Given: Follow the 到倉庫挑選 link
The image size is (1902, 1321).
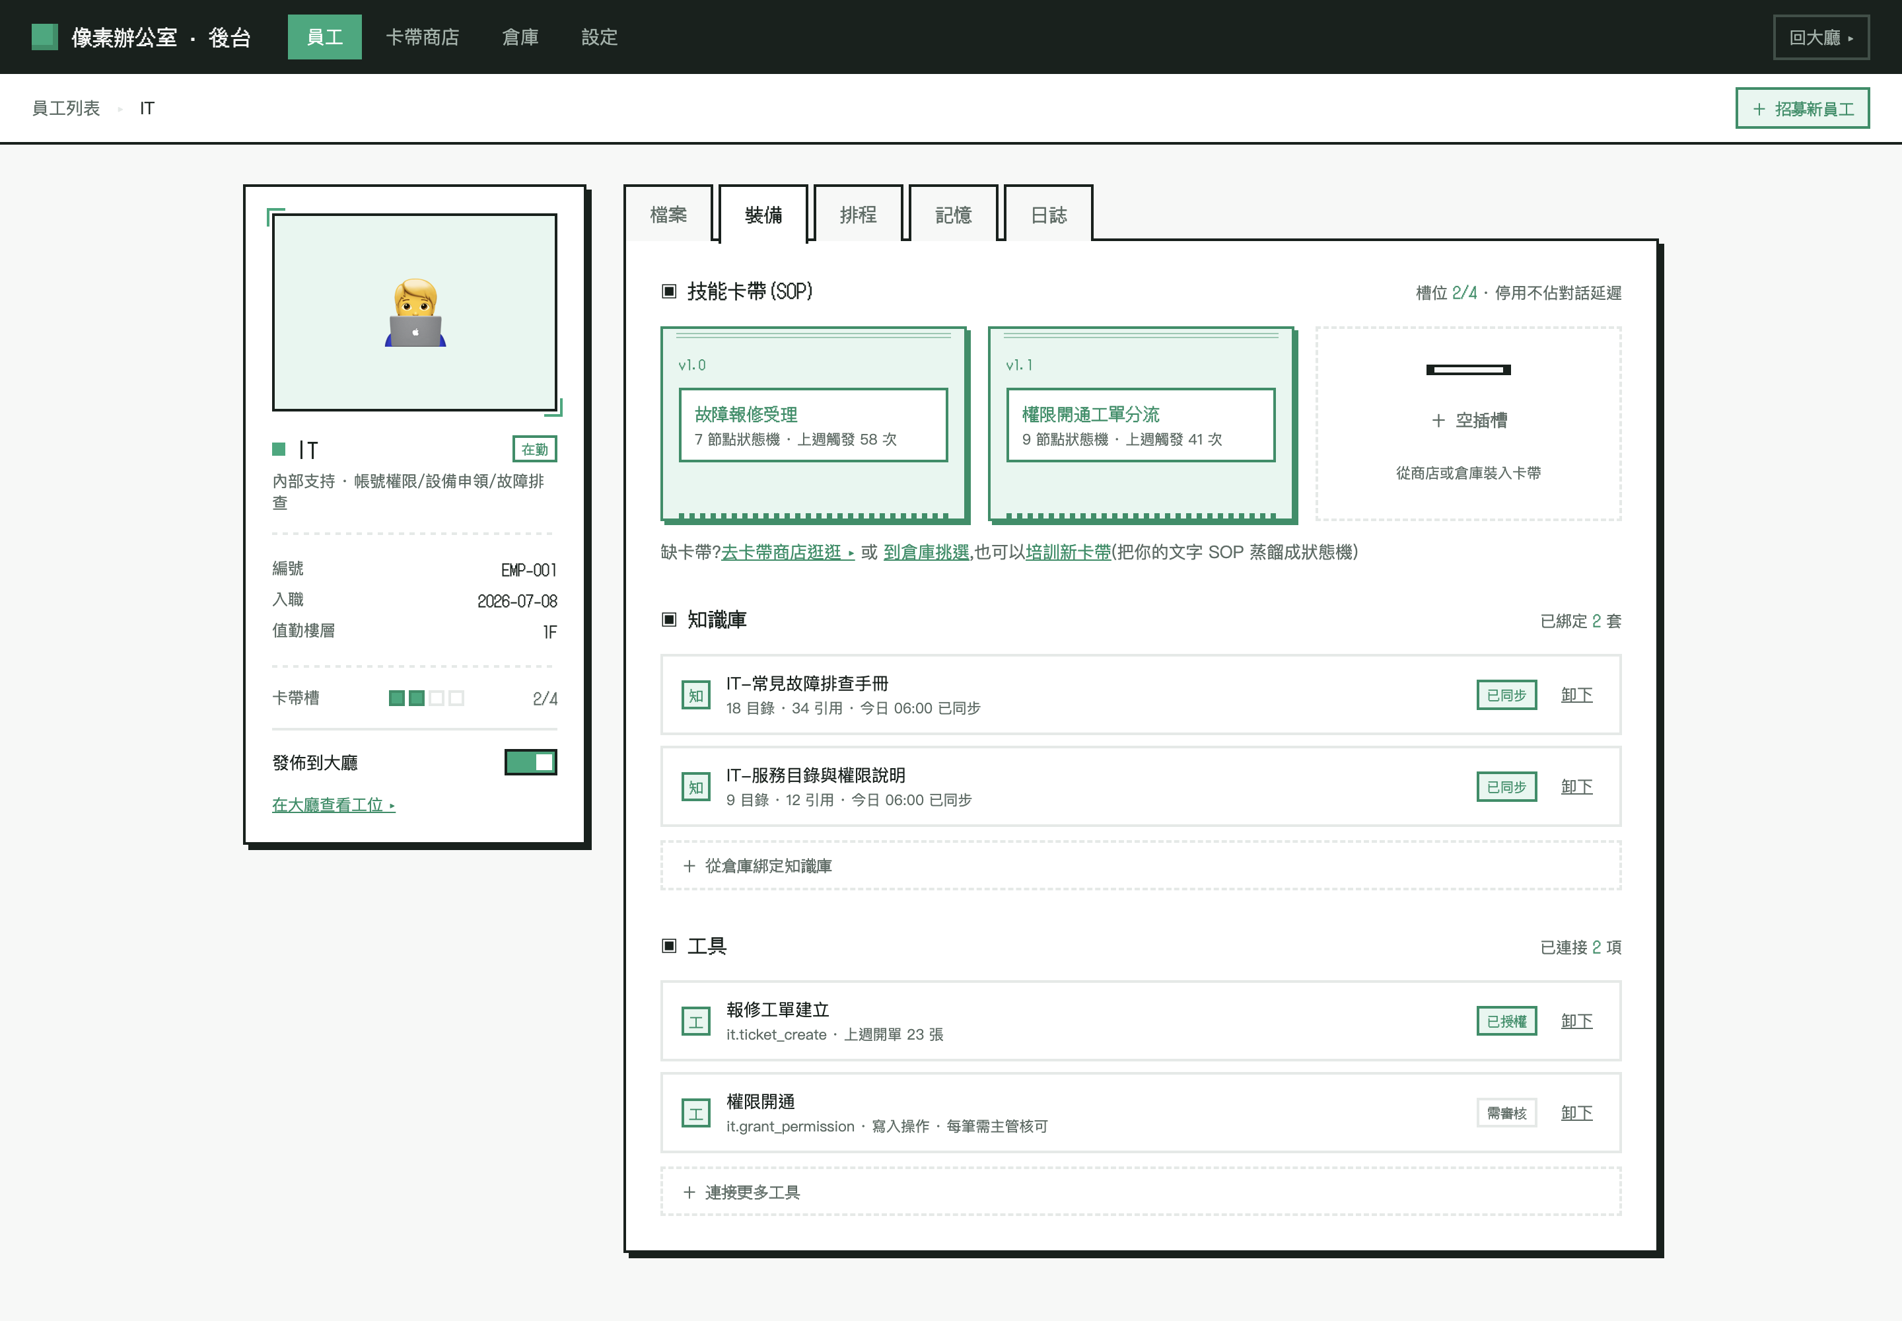Looking at the screenshot, I should 926,552.
